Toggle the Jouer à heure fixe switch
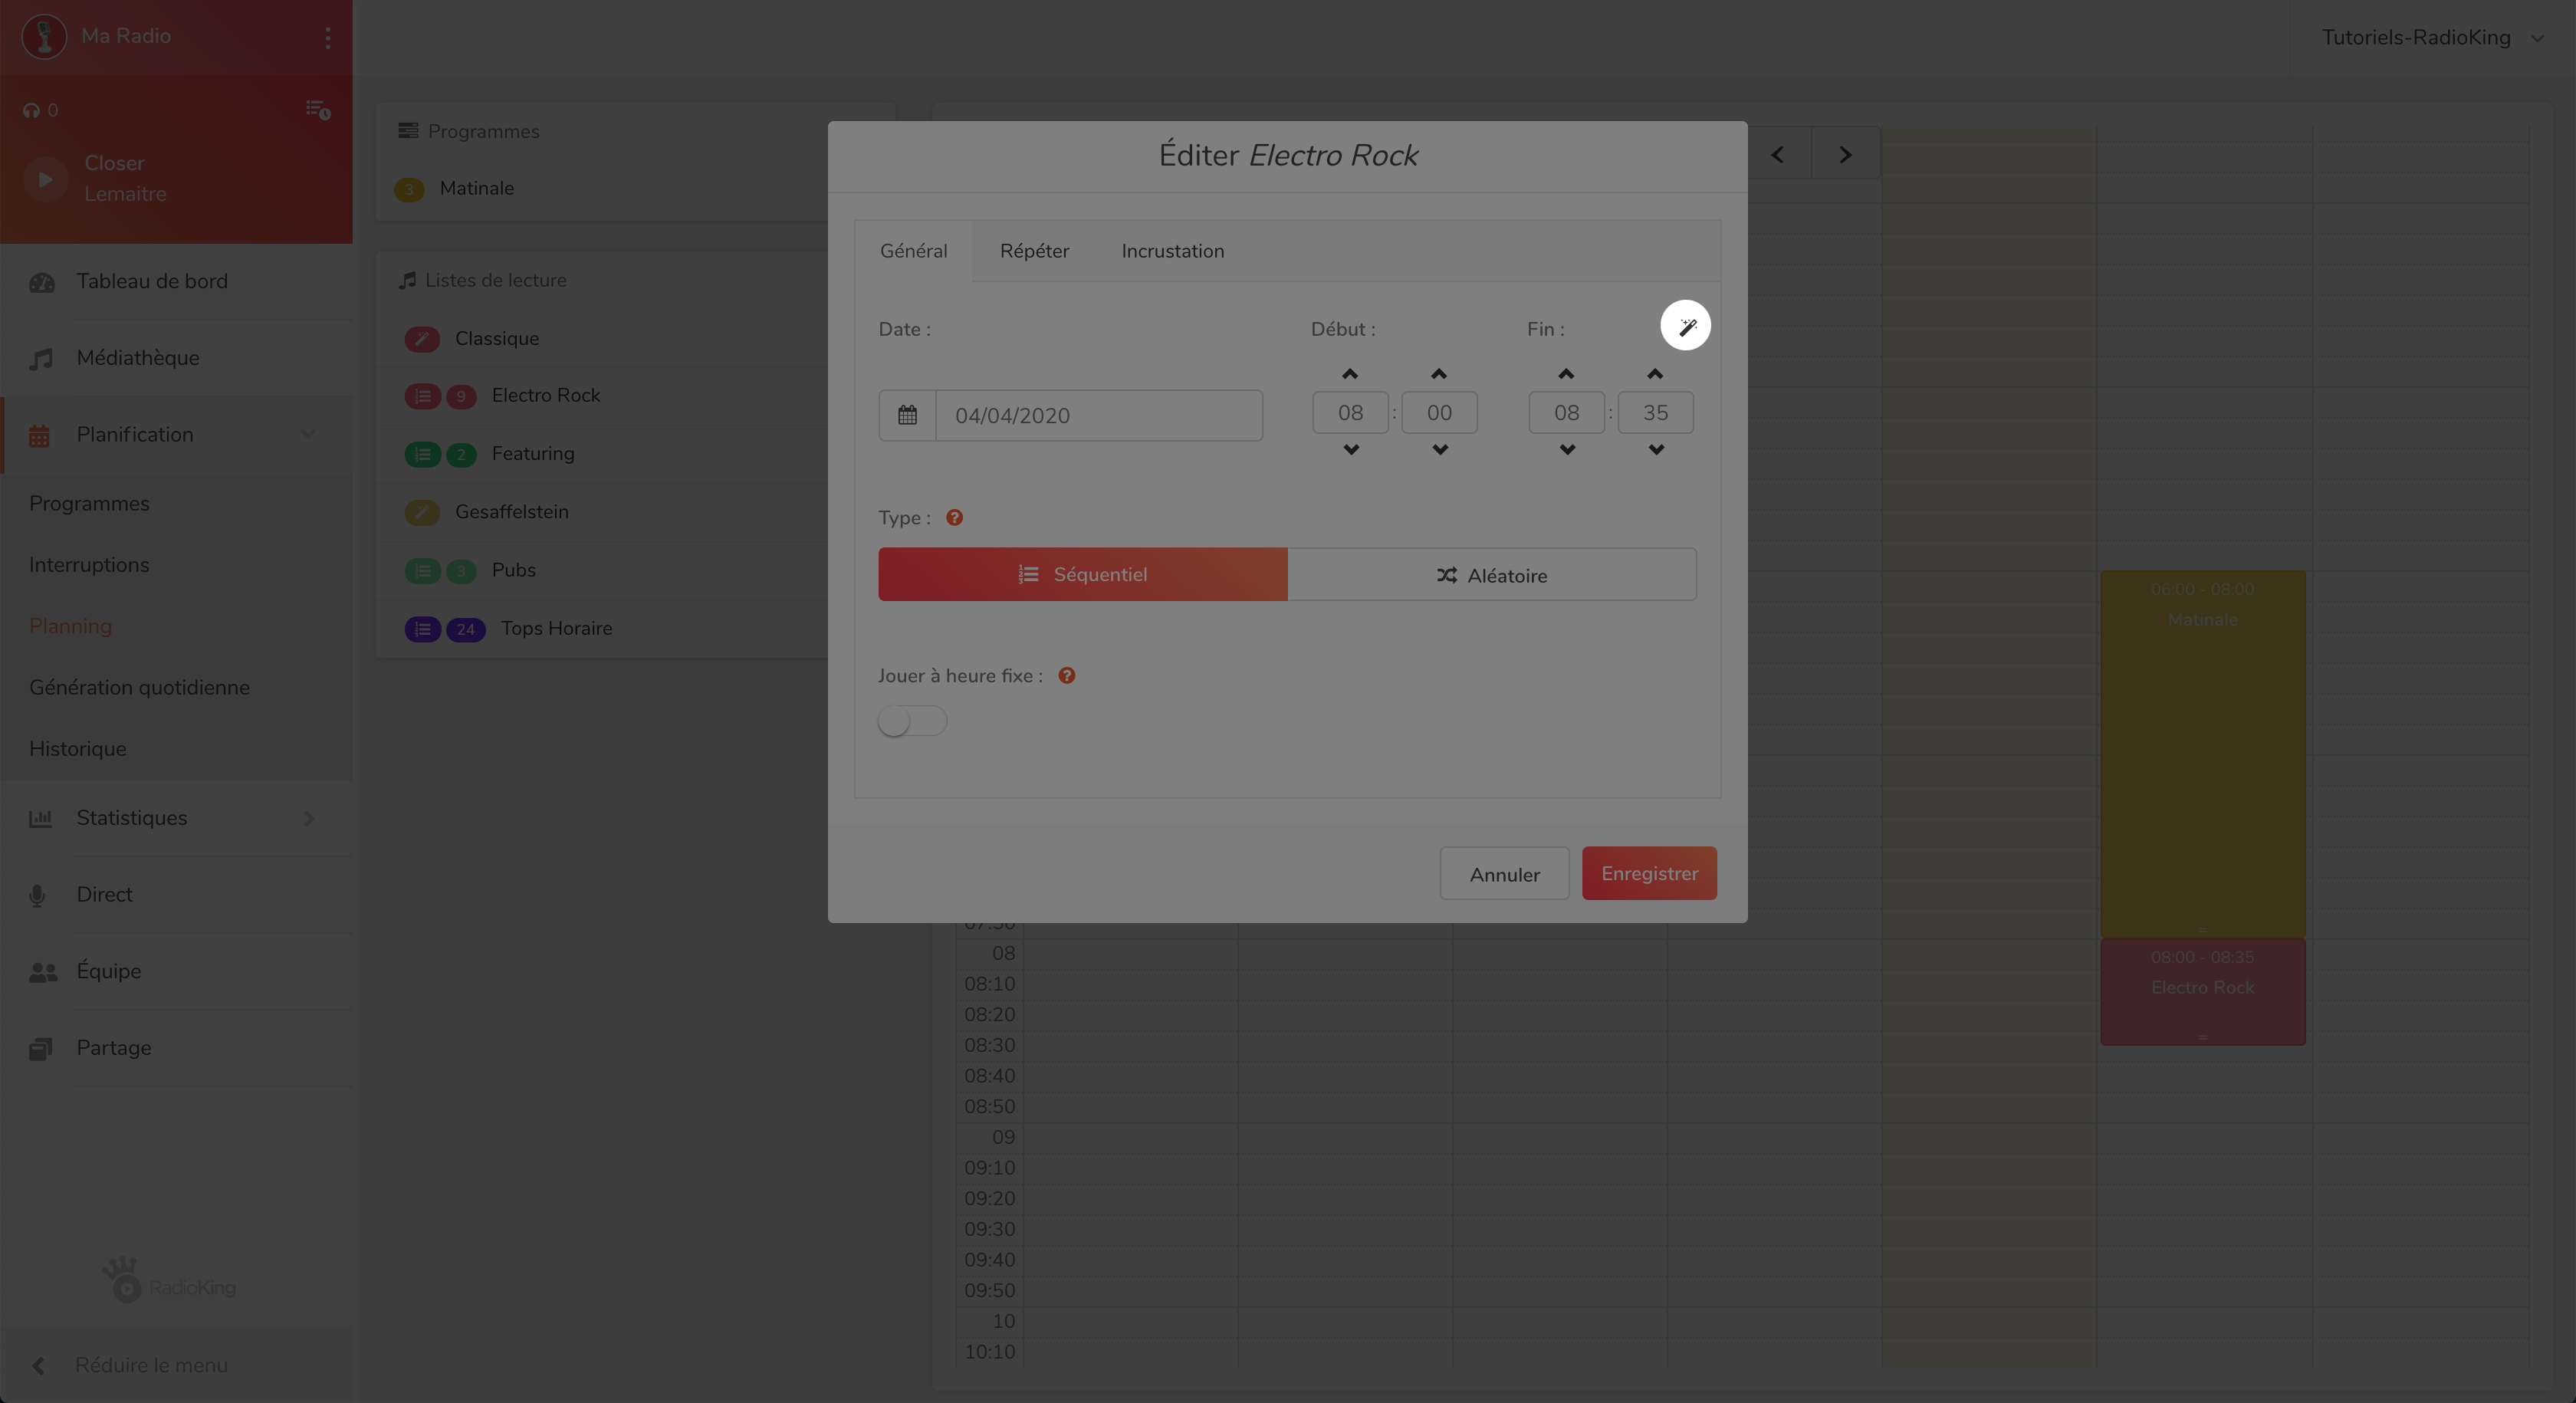Screen dimensions: 2576x1403 click(x=912, y=721)
